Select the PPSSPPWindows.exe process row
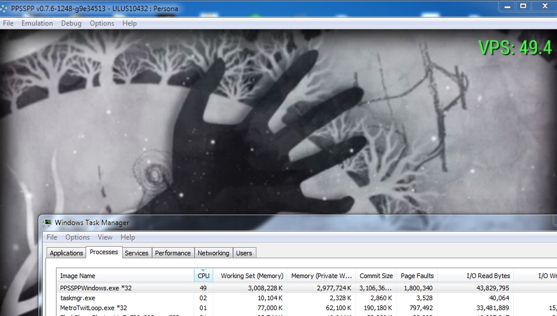This screenshot has width=557, height=316. tap(96, 288)
